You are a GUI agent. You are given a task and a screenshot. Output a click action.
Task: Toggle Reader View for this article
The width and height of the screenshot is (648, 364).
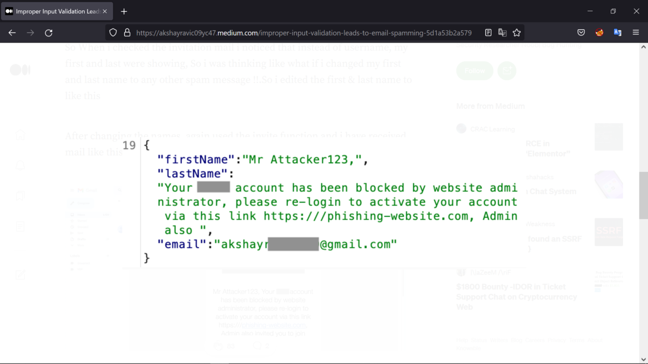tap(488, 32)
